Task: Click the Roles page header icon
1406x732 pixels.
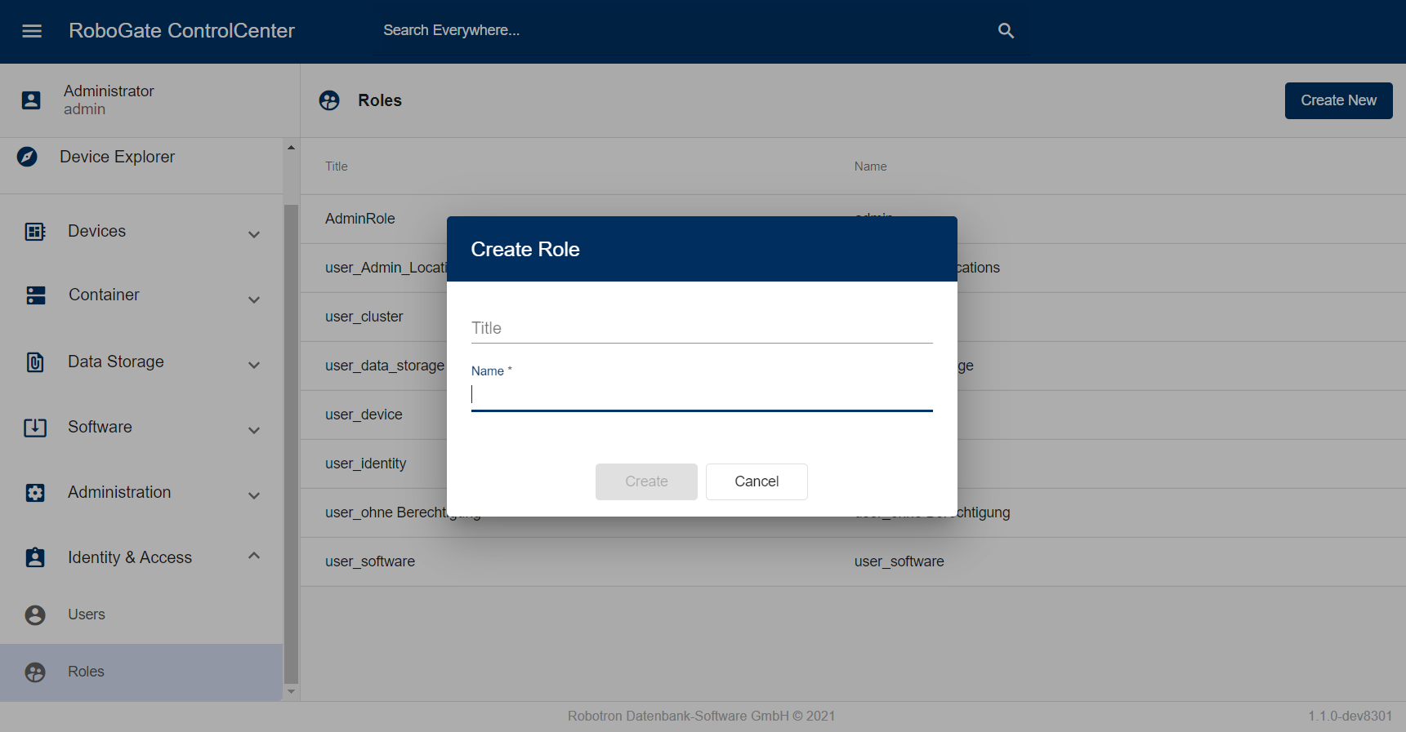Action: 329,100
